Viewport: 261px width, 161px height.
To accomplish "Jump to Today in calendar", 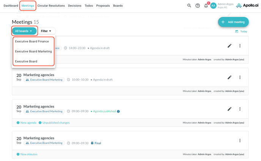I will [242, 31].
